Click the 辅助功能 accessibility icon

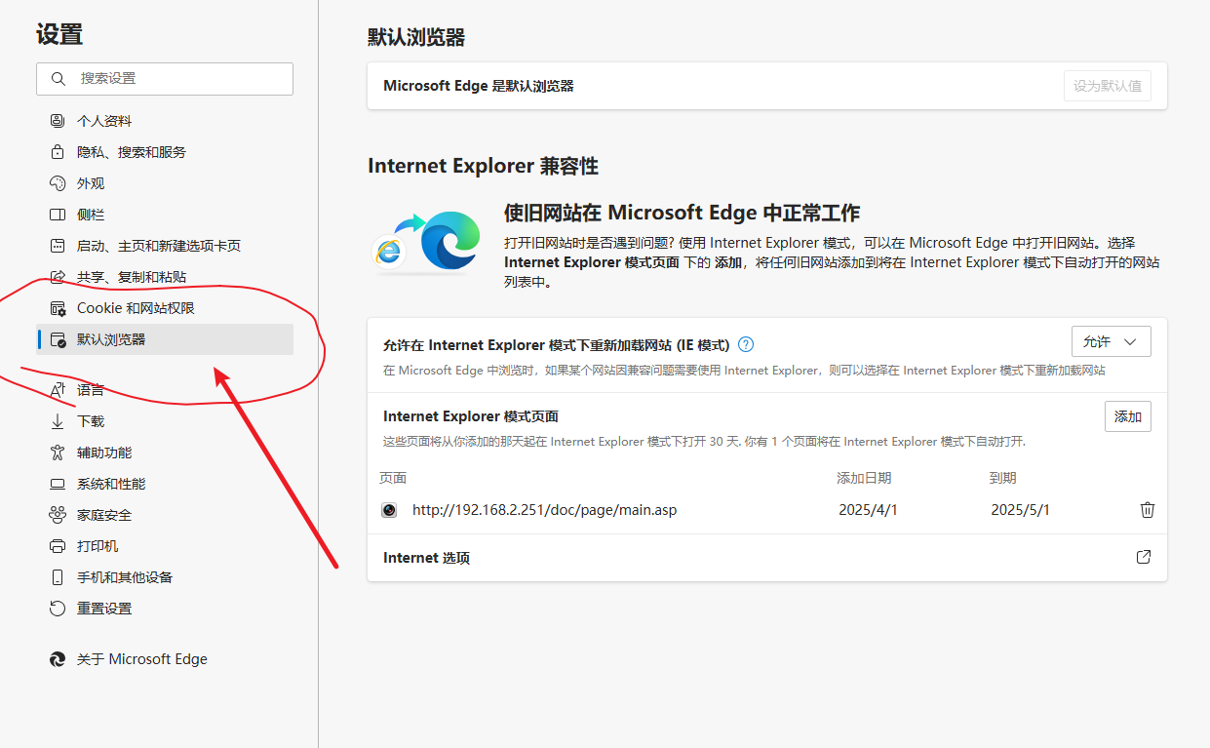tap(58, 453)
